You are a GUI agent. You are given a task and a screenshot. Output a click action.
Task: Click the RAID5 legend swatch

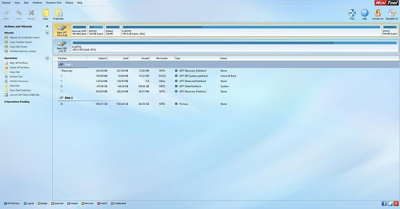(99, 203)
